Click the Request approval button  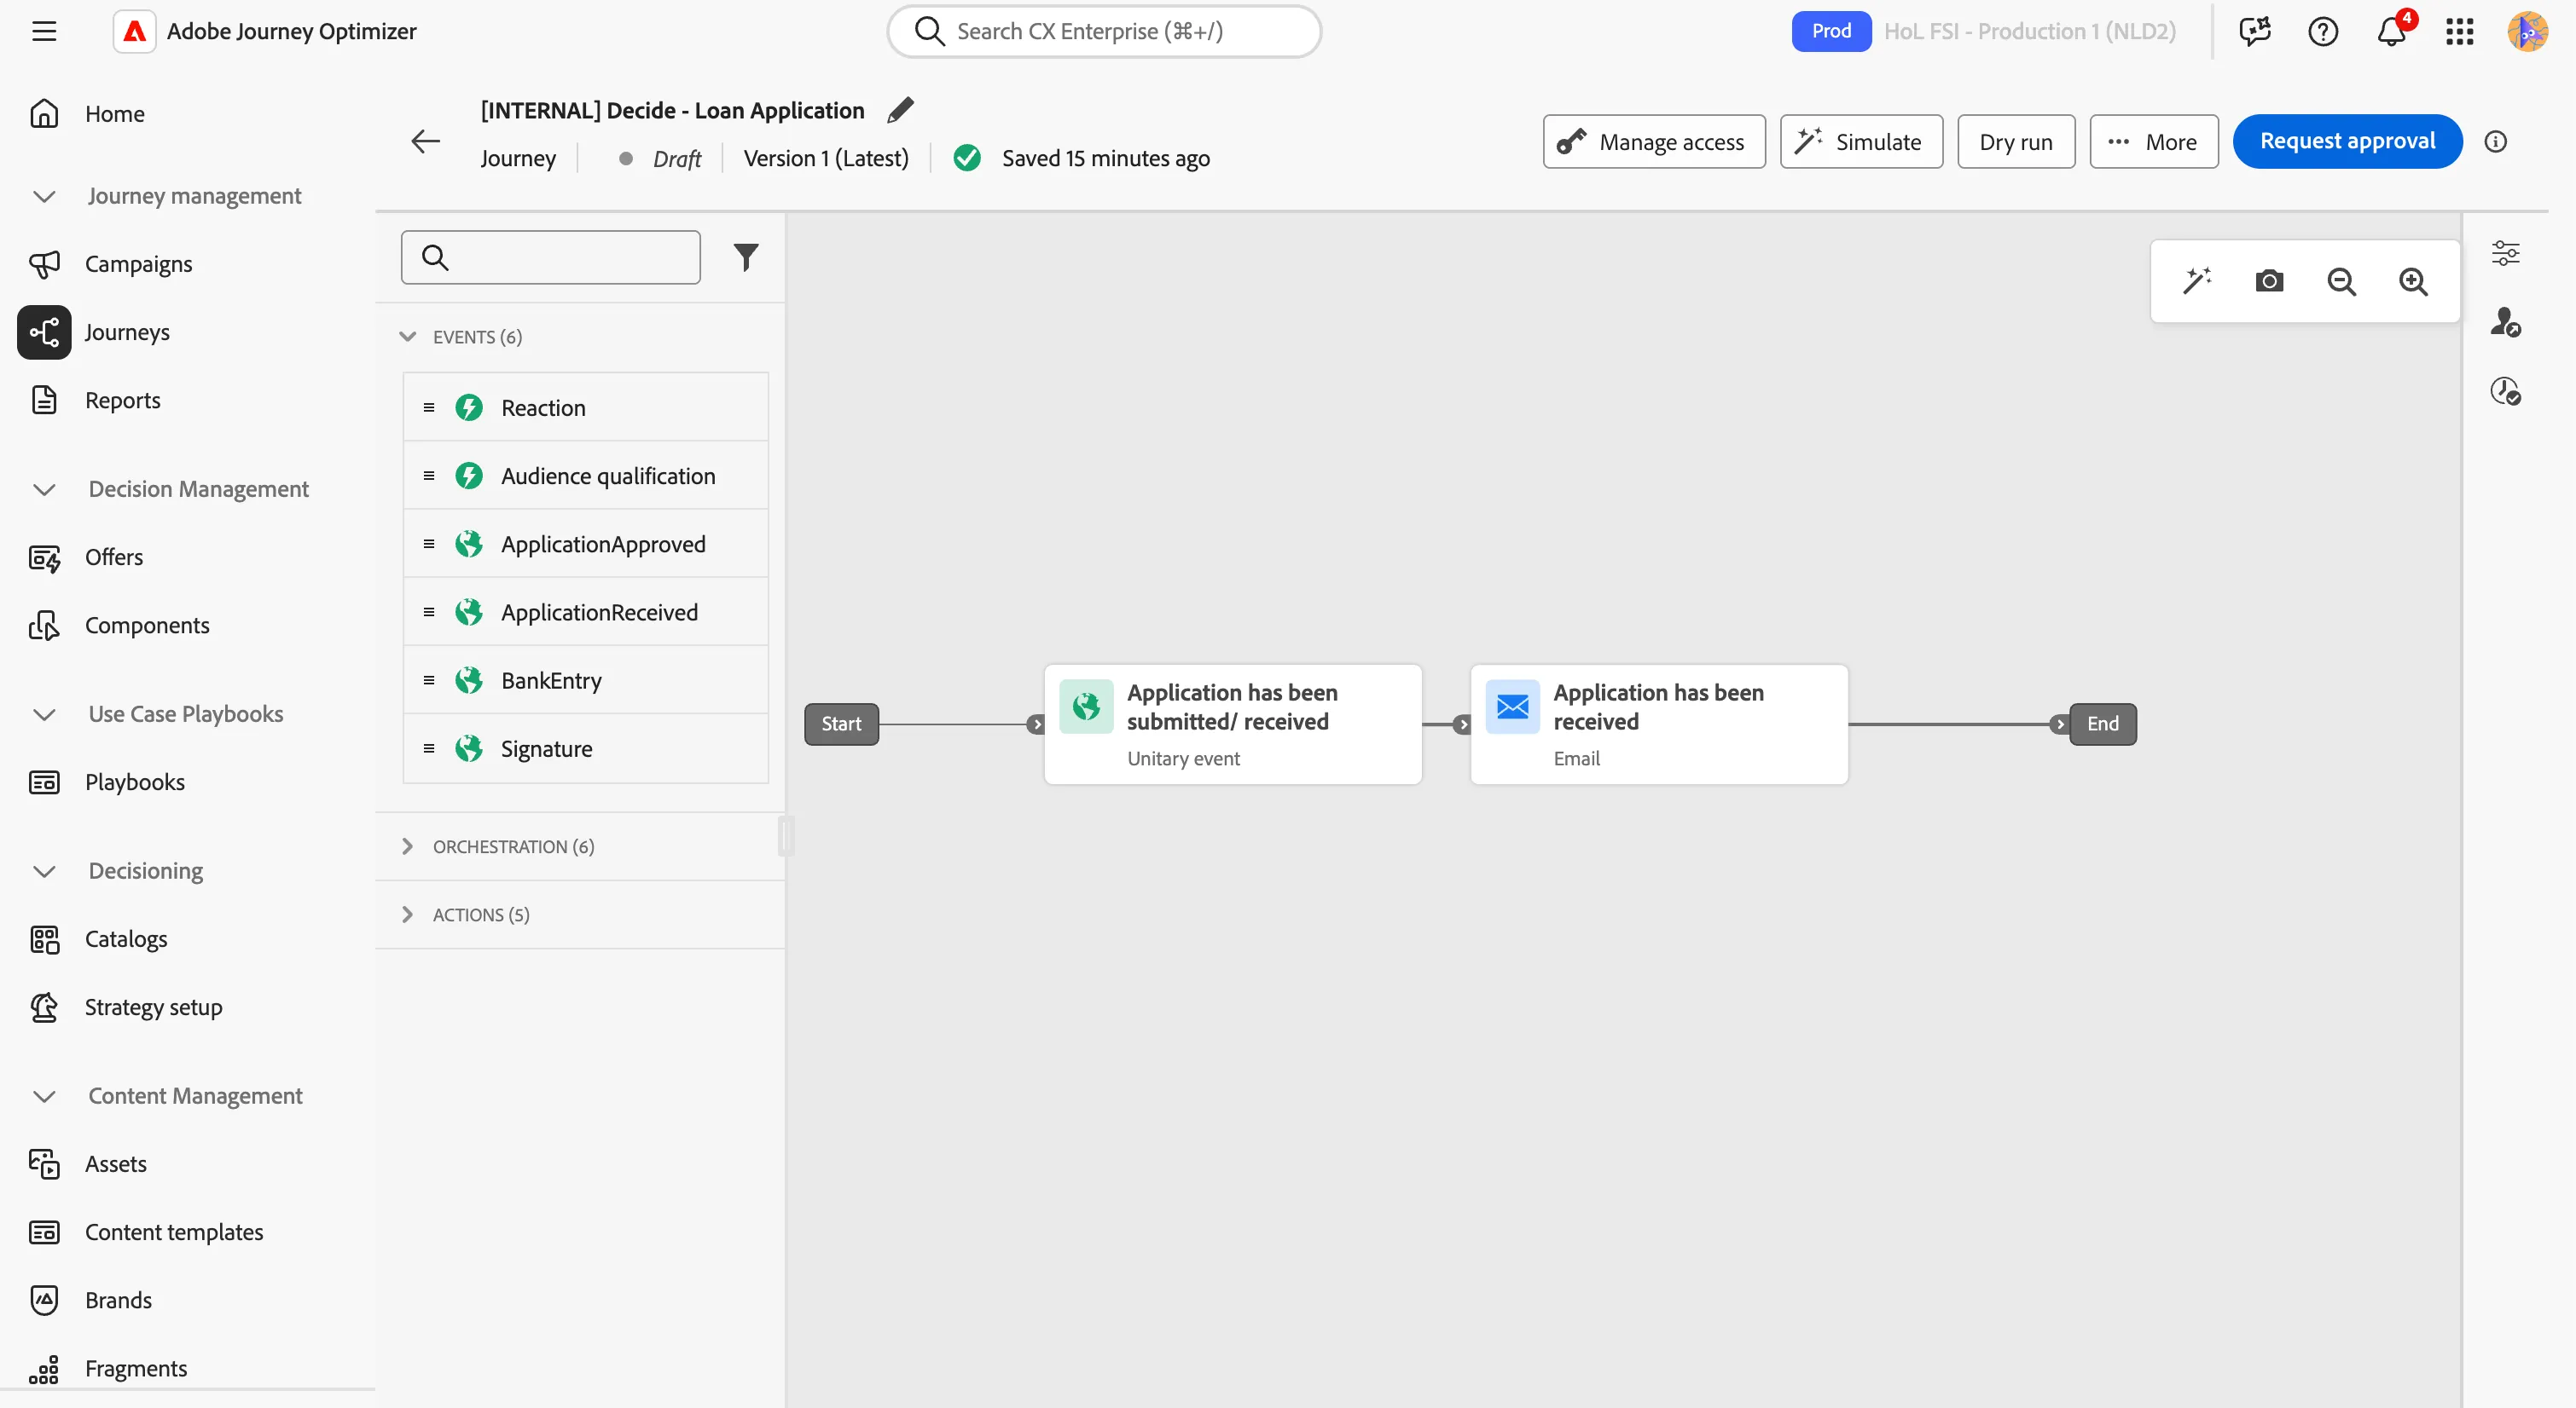[2347, 141]
